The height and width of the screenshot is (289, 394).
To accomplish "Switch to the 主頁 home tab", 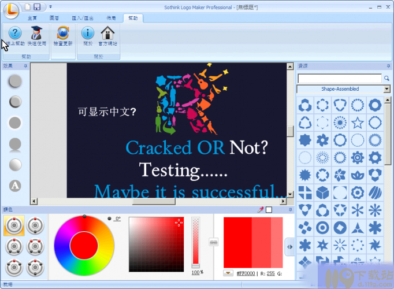I will coord(32,18).
